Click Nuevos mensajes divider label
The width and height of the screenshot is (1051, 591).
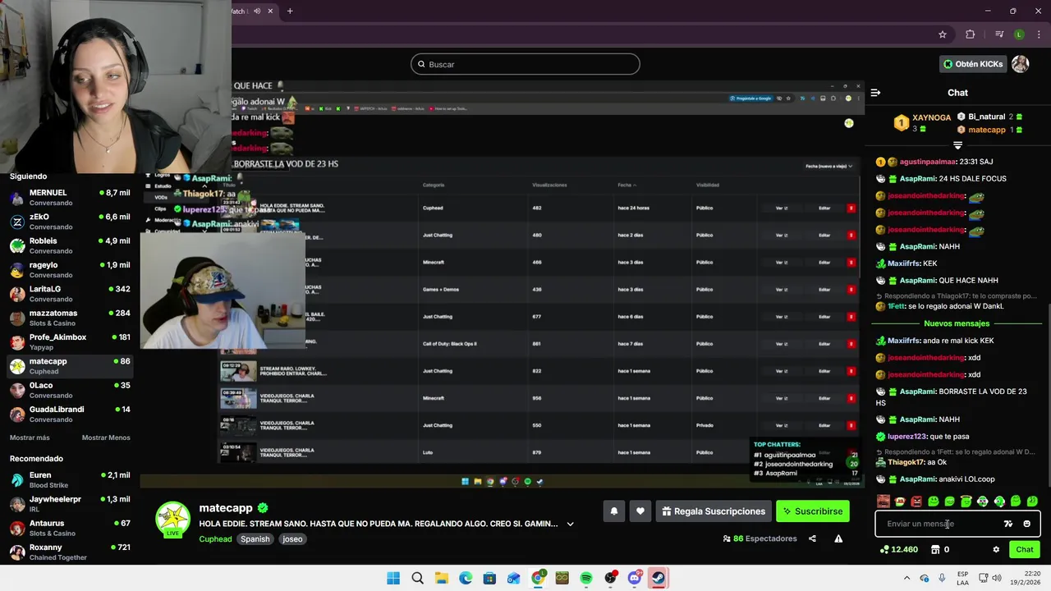[x=957, y=323]
